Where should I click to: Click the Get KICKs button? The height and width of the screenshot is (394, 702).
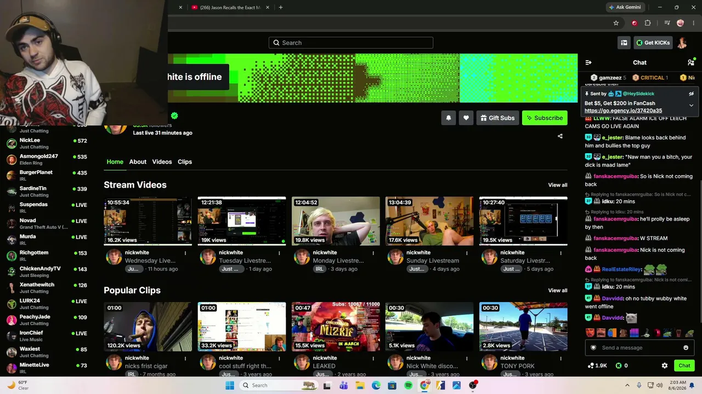(653, 43)
